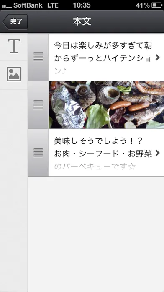Select the reorder handle beside the barbecue photo
This screenshot has width=164, height=292.
[x=38, y=105]
